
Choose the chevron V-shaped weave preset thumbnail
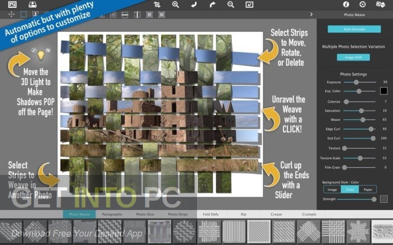pos(309,232)
